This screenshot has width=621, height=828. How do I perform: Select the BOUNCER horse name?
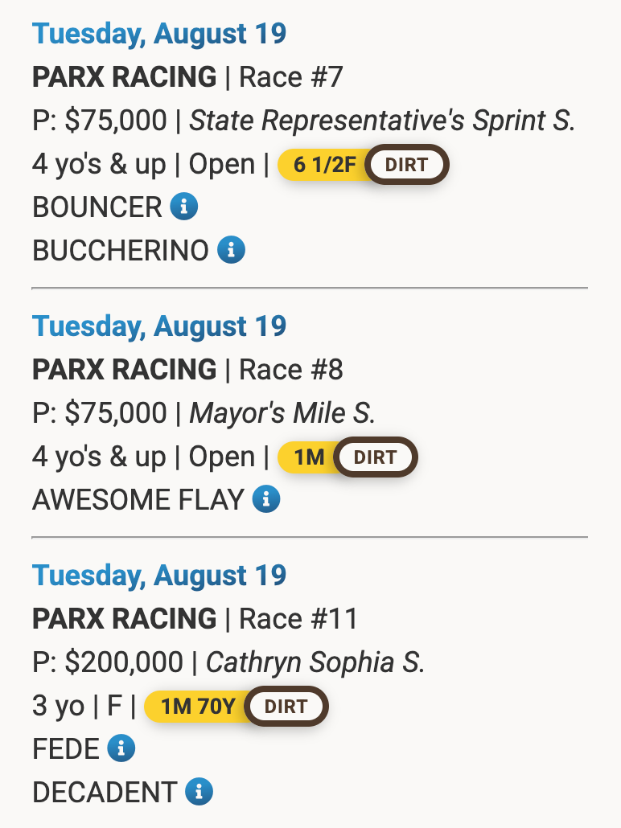coord(97,207)
